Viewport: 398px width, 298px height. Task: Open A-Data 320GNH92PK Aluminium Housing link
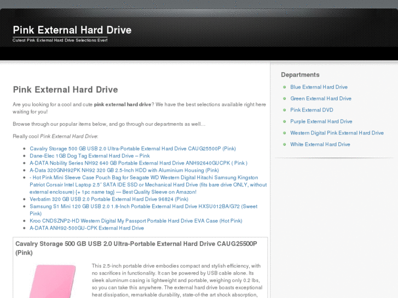pyautogui.click(x=124, y=170)
